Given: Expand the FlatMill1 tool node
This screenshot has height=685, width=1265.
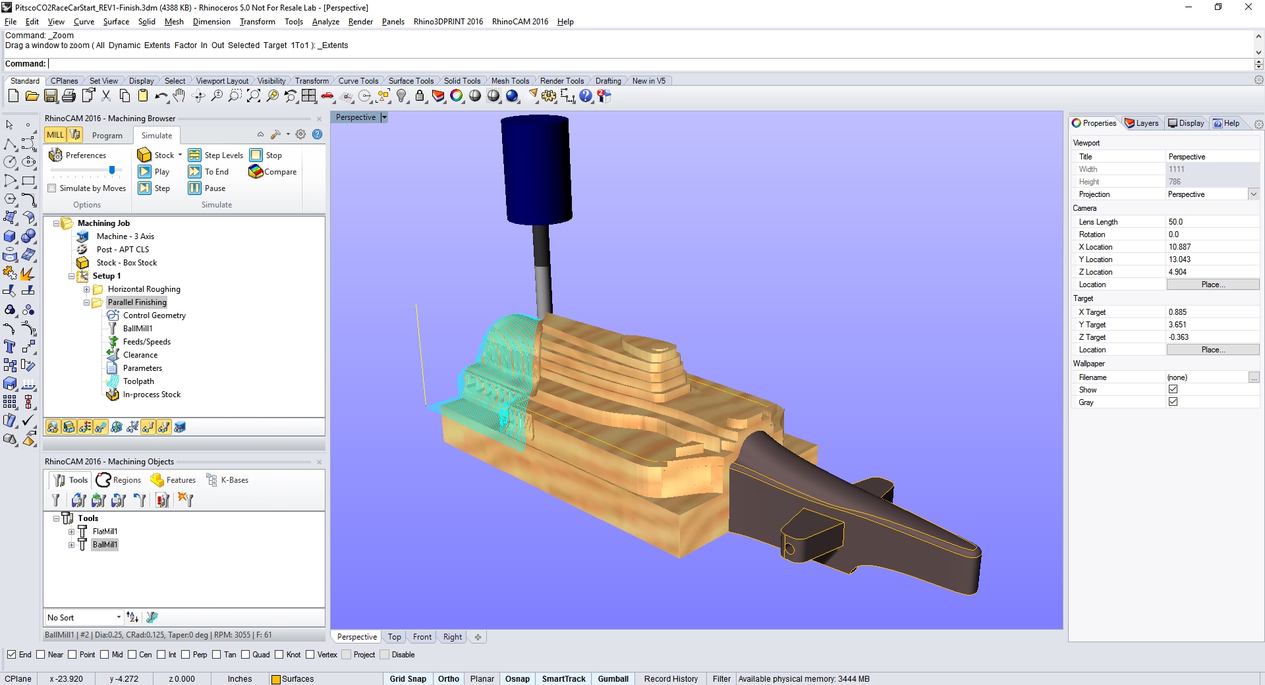Looking at the screenshot, I should pyautogui.click(x=71, y=532).
